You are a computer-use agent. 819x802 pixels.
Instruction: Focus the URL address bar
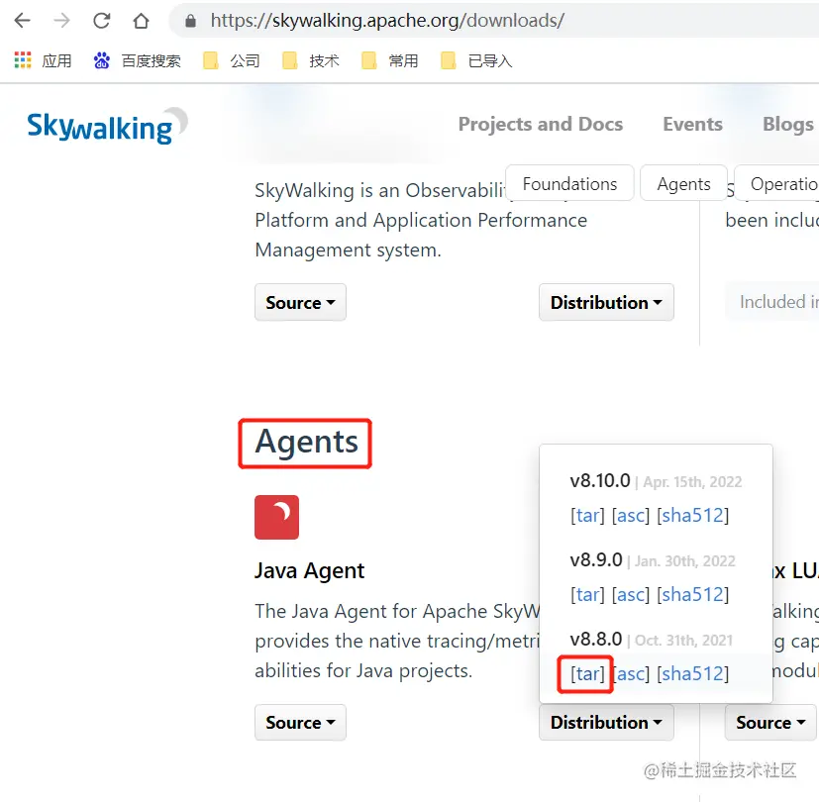[x=491, y=21]
